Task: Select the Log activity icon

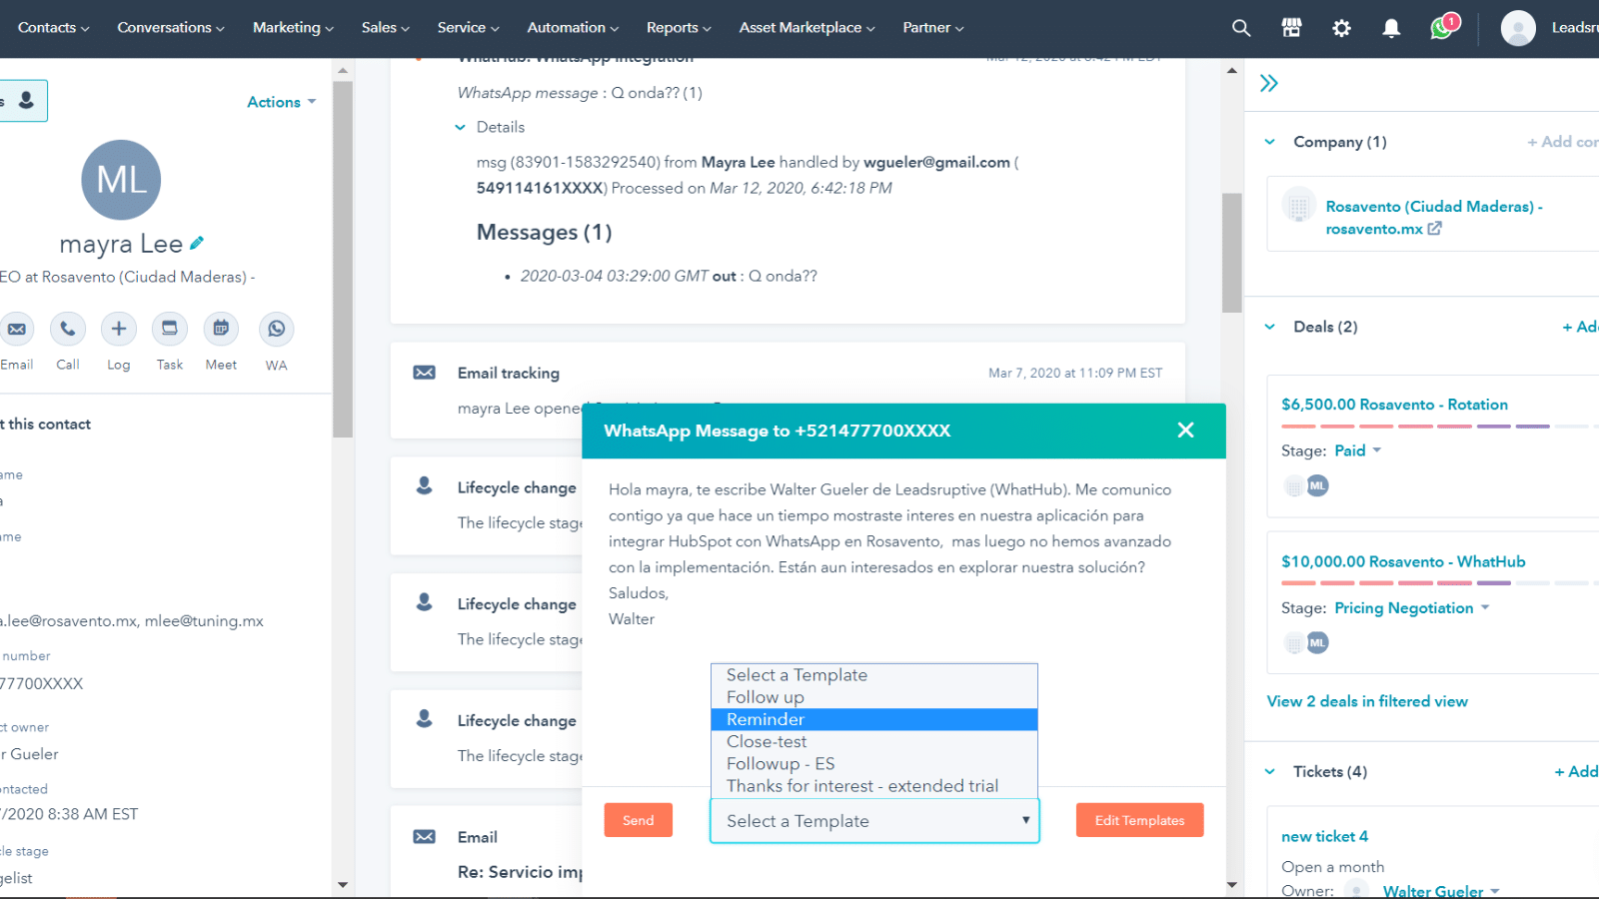Action: 118,328
